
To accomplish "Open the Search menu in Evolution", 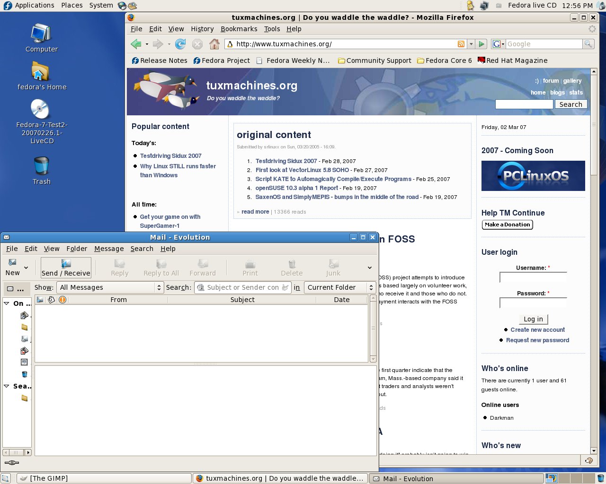I will 142,249.
